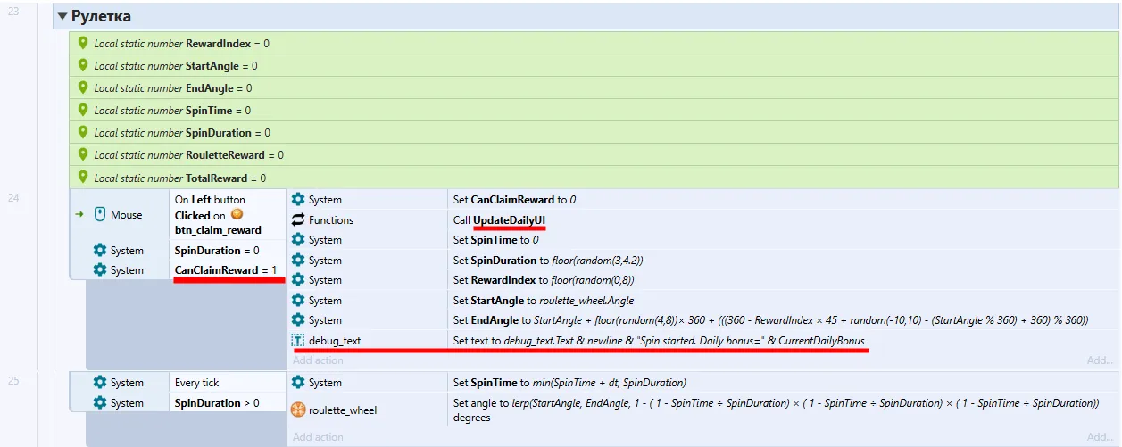The image size is (1122, 447).
Task: Select condition On Left button Clicked
Action: click(227, 214)
